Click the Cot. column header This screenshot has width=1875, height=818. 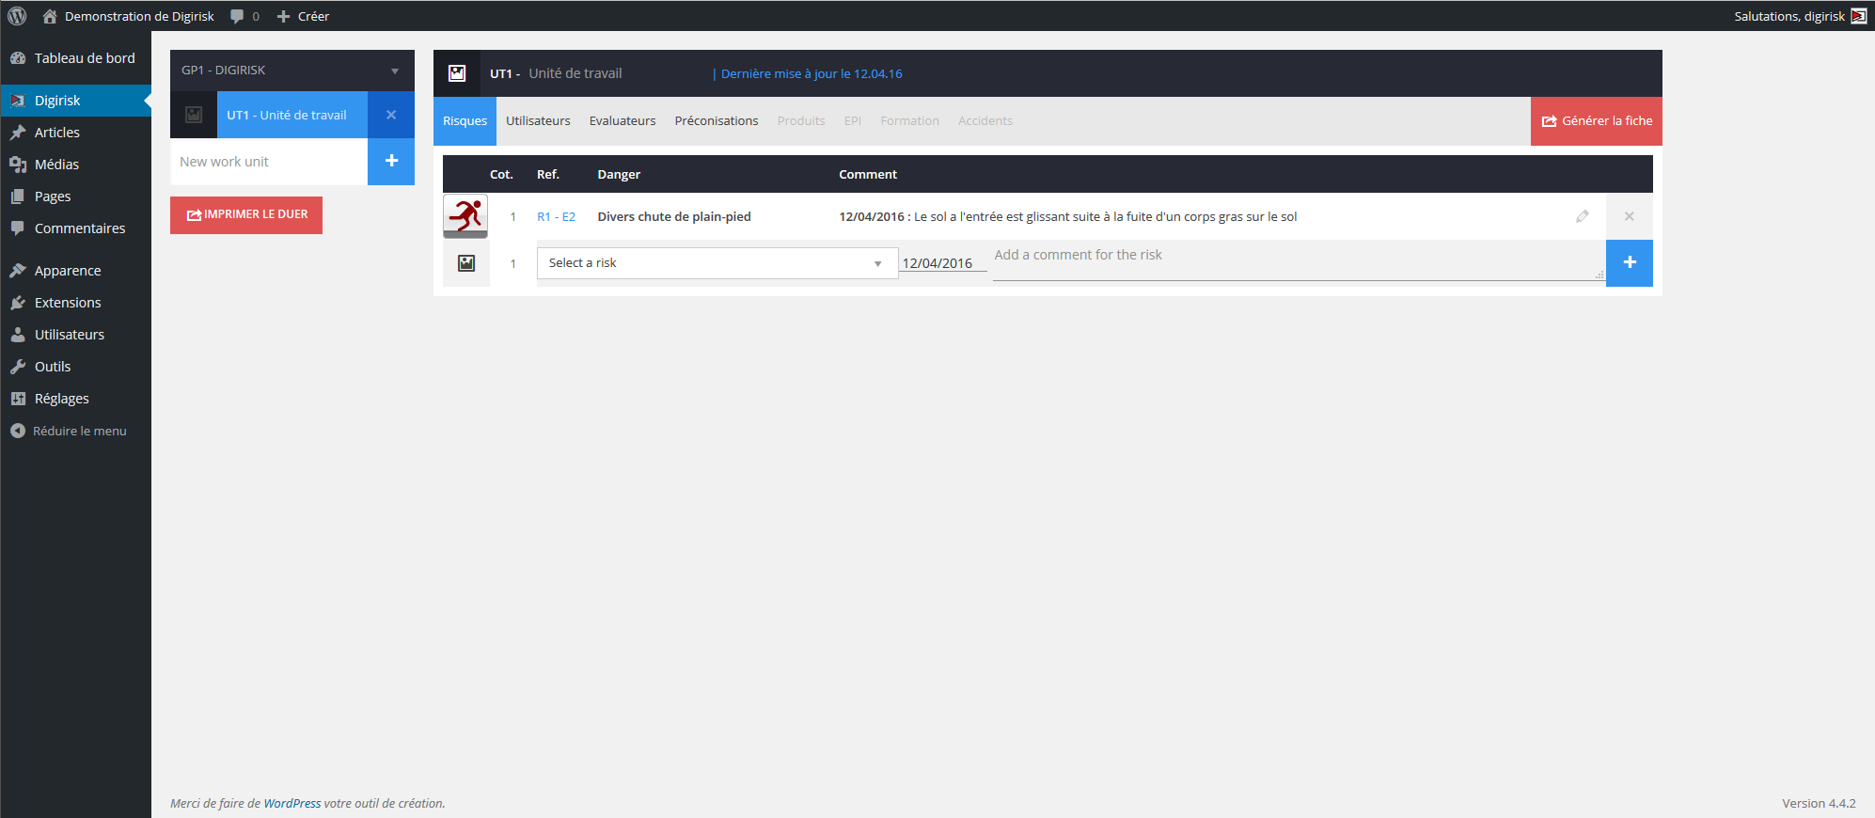(x=501, y=175)
